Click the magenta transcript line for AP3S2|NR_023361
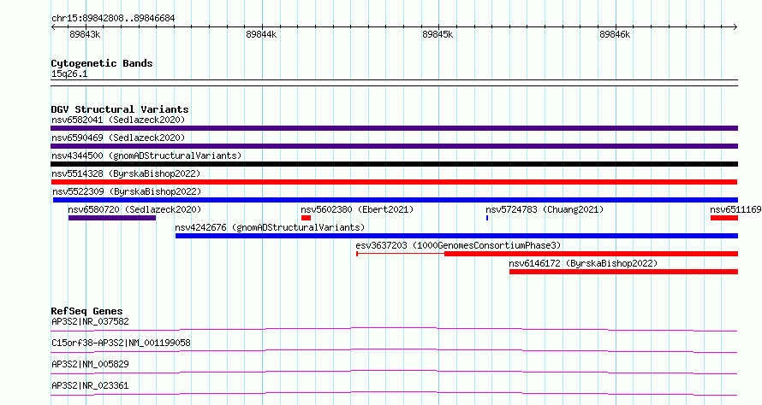 (x=394, y=393)
